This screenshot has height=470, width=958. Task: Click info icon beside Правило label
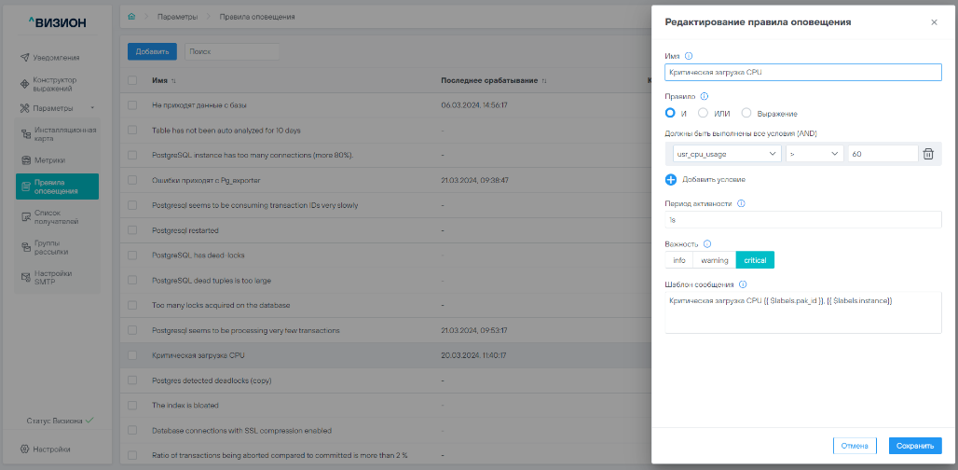[x=705, y=96]
